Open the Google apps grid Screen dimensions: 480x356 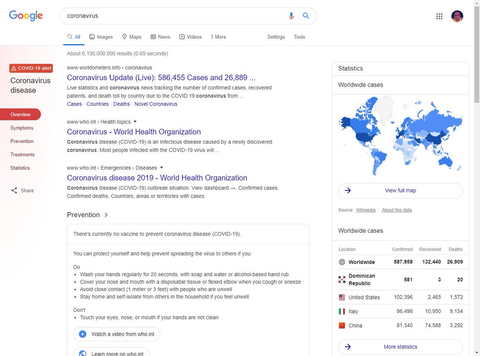[x=439, y=16]
